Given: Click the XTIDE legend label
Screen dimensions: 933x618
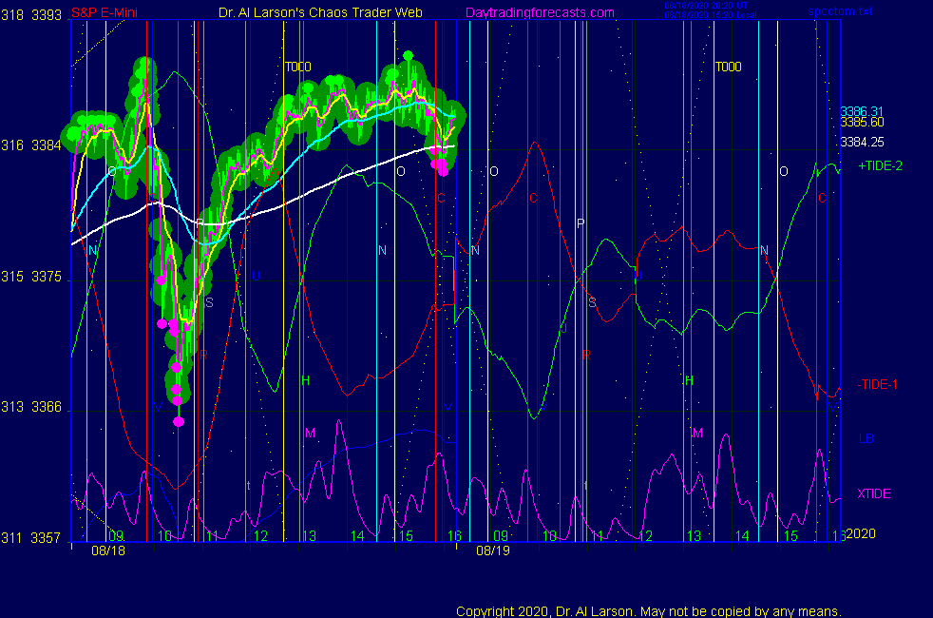Looking at the screenshot, I should pos(874,493).
